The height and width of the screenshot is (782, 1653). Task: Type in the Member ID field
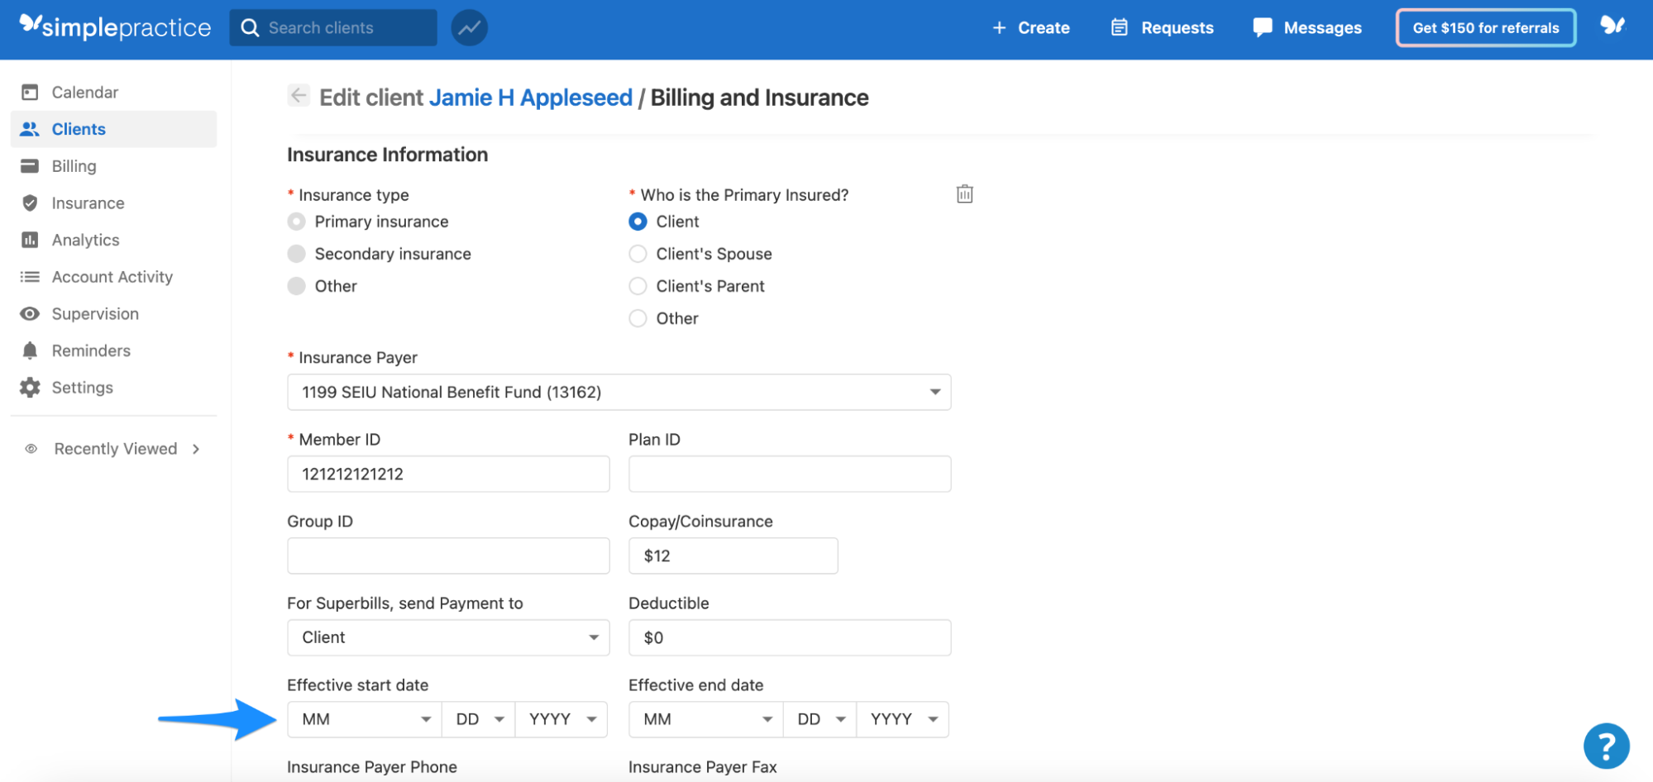447,474
